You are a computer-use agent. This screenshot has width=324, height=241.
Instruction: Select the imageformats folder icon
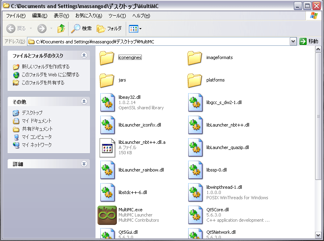pyautogui.click(x=195, y=58)
